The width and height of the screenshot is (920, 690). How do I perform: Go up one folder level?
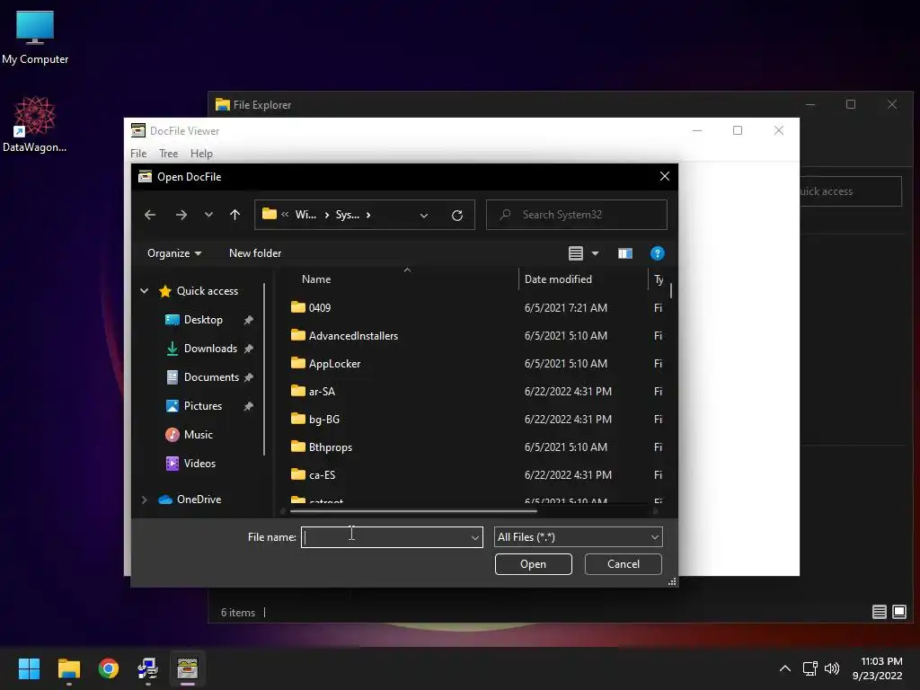(234, 215)
